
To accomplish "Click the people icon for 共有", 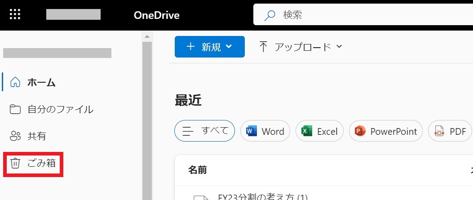I will [15, 136].
